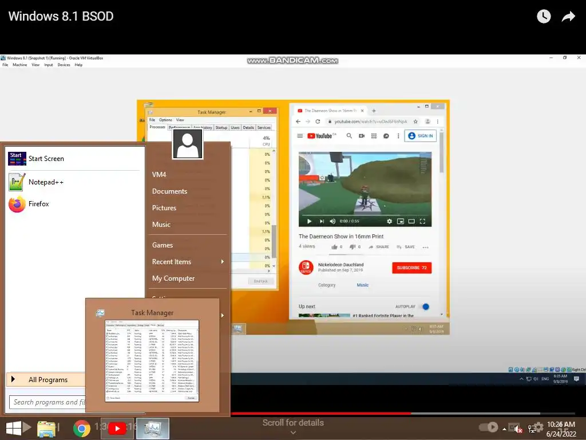Click fullscreen icon in video player

pos(422,221)
